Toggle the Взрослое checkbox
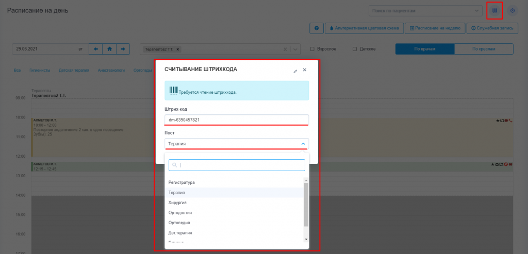Viewport: 528px width, 254px height. click(312, 49)
